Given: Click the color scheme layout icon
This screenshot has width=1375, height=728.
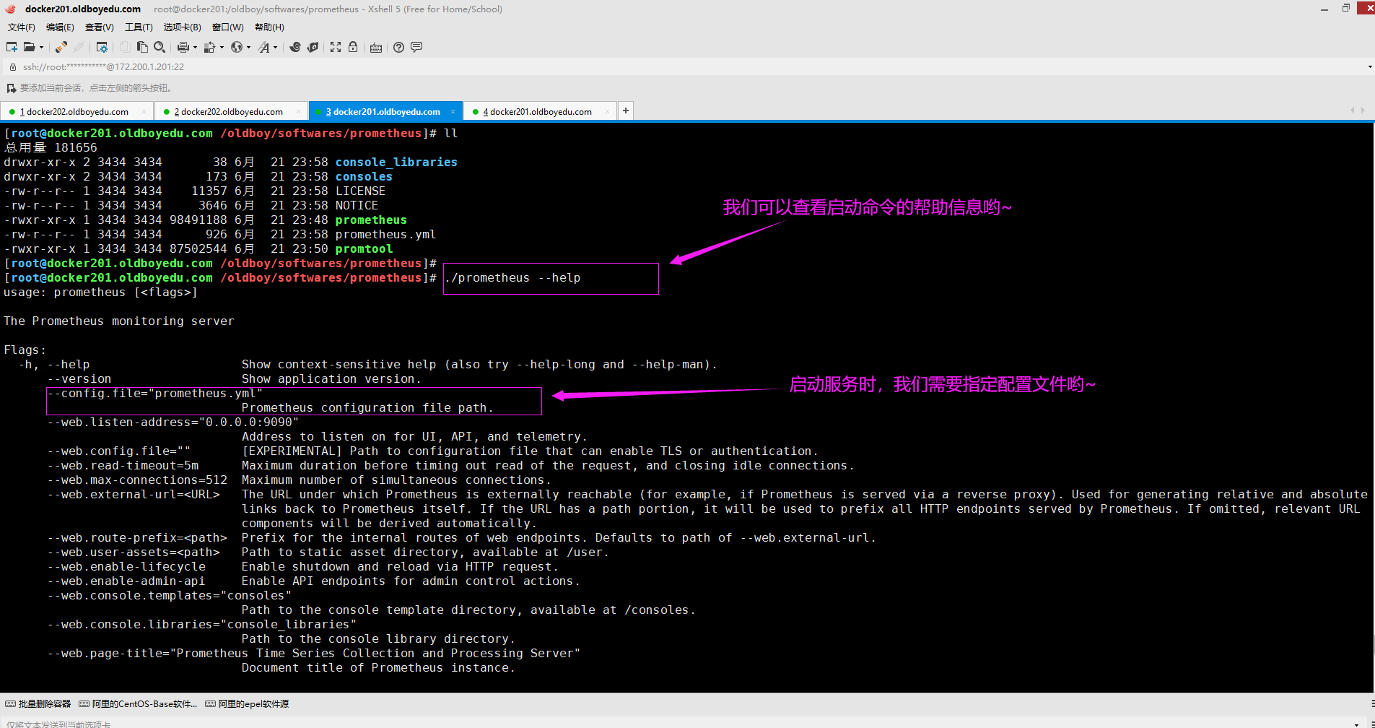Looking at the screenshot, I should (x=209, y=47).
